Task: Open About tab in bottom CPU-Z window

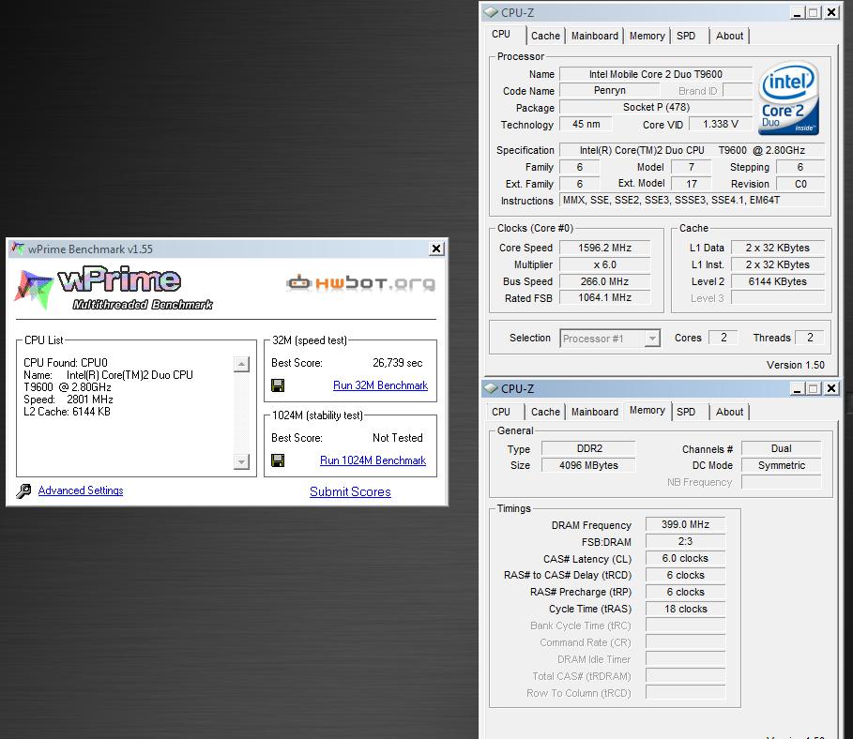Action: [729, 413]
